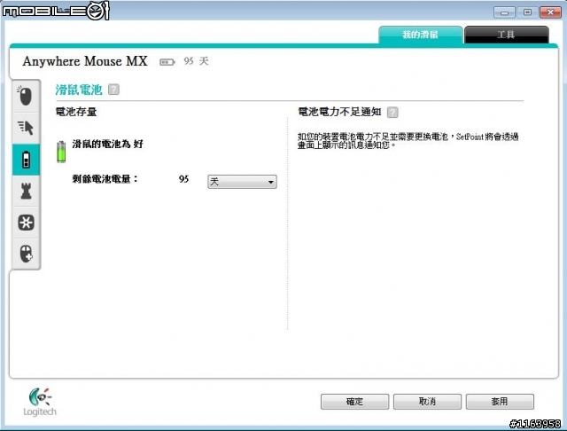Click the 確定 button
Screen dimensions: 567x431
[354, 402]
